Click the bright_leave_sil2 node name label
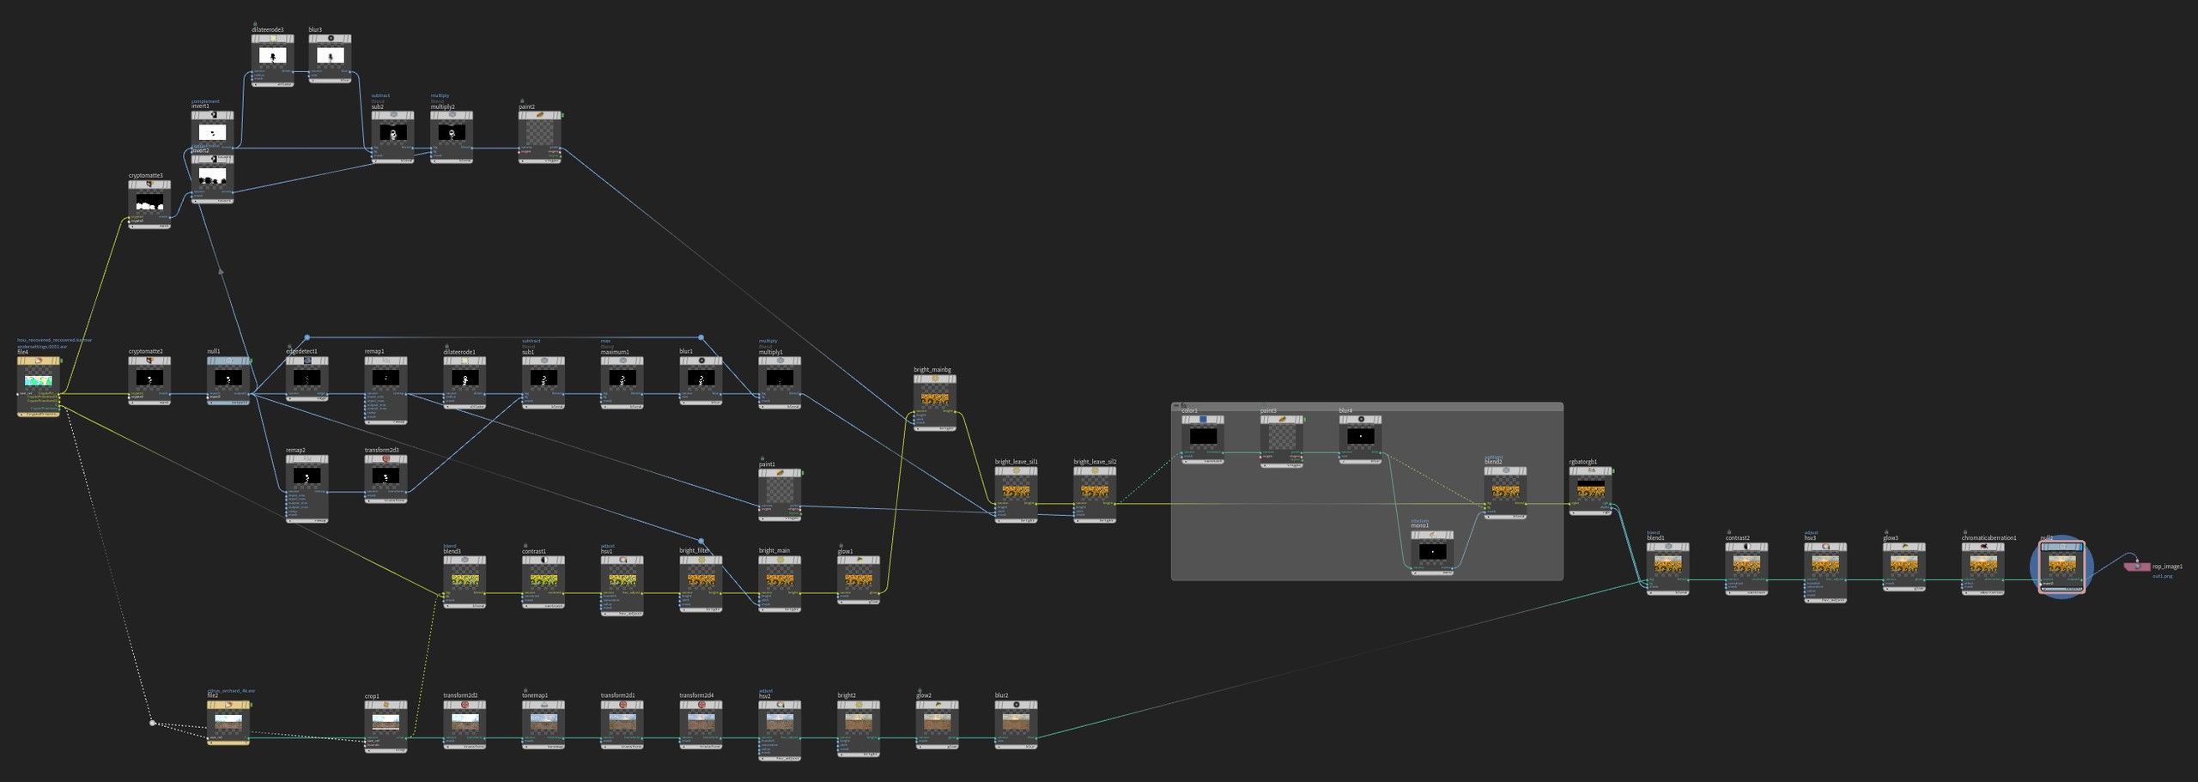Screen dimensions: 2198x782 point(1095,462)
